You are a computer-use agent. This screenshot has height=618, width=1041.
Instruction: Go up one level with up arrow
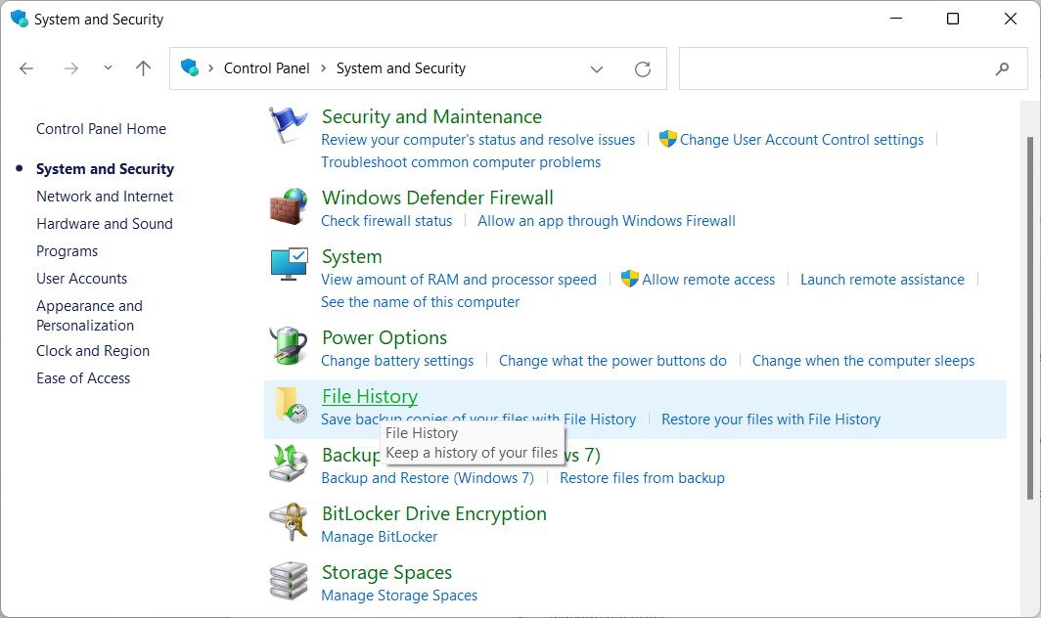click(144, 68)
